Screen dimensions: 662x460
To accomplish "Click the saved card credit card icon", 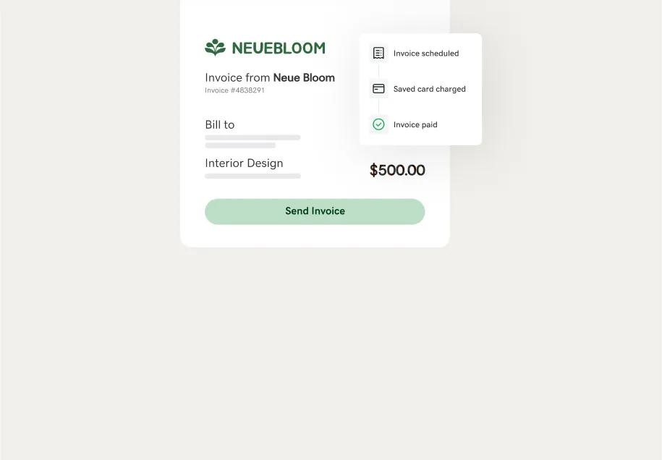I will (x=378, y=89).
